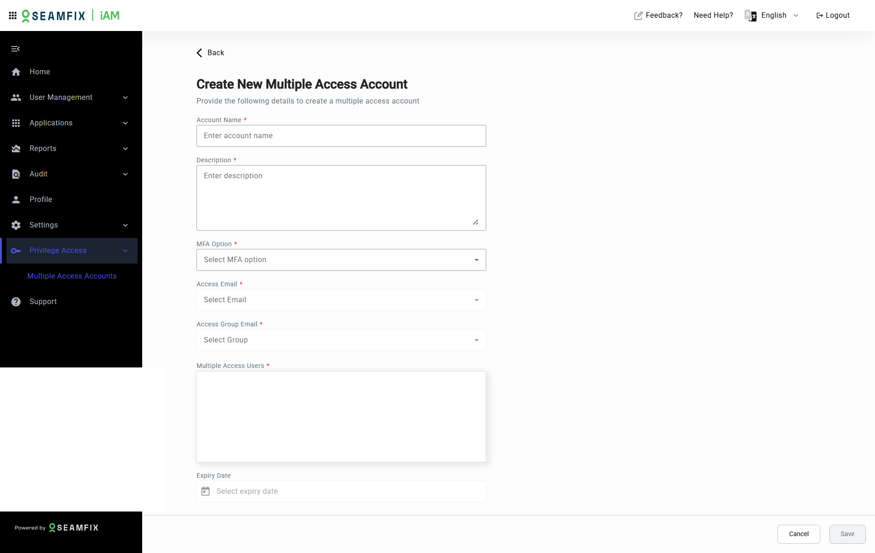Open the Select MFA option dropdown
This screenshot has width=875, height=553.
point(341,260)
